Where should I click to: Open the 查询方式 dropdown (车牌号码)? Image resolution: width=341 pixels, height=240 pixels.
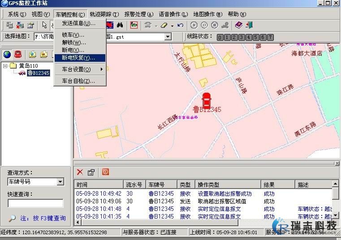pos(60,181)
